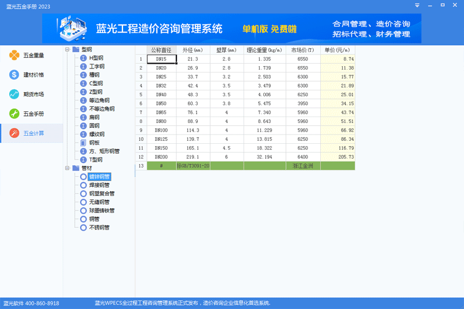Click the 槽钢 tree icon
This screenshot has height=309, width=464.
84,75
